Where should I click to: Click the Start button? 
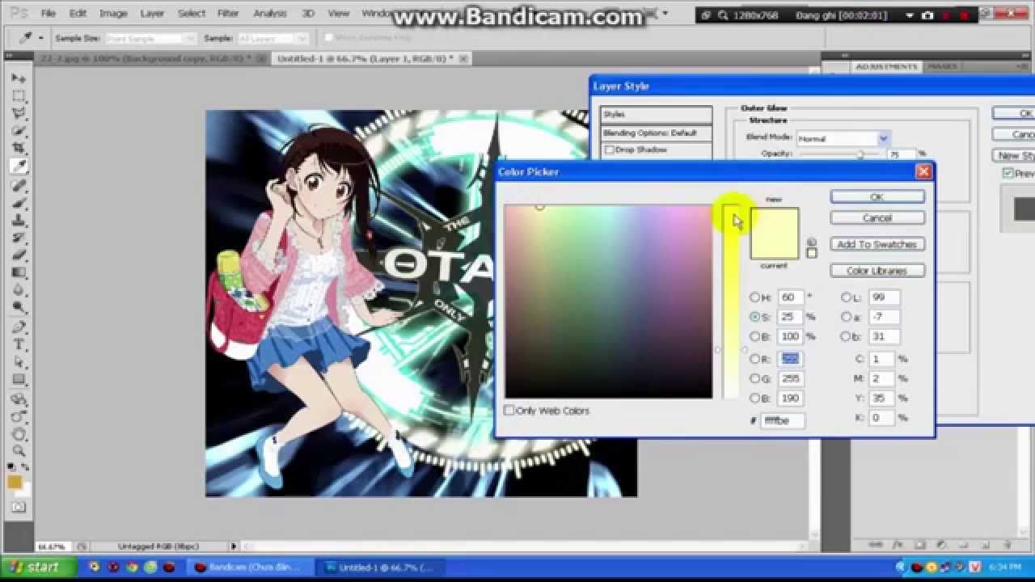click(39, 567)
